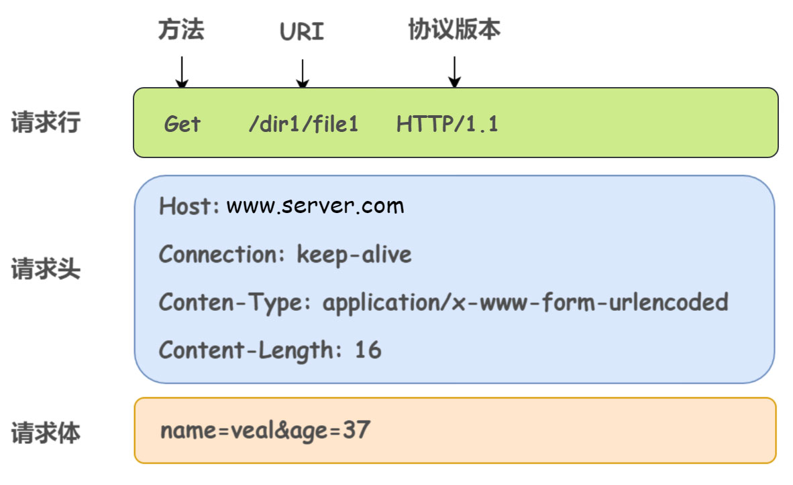Select the 协议版本 heading label
Image resolution: width=793 pixels, height=485 pixels.
454,29
